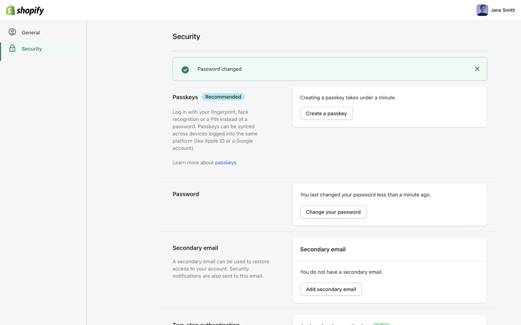Click the Password changed banner text

[219, 69]
